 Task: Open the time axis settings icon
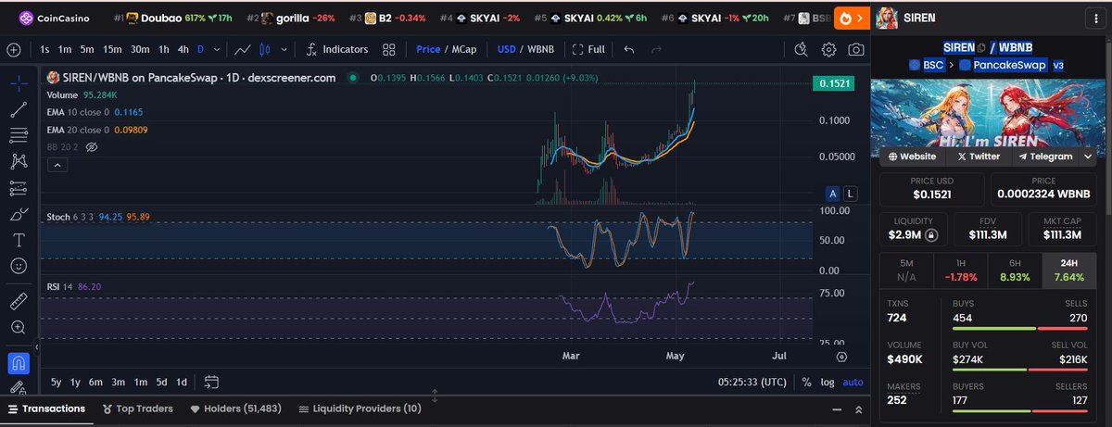pos(841,356)
